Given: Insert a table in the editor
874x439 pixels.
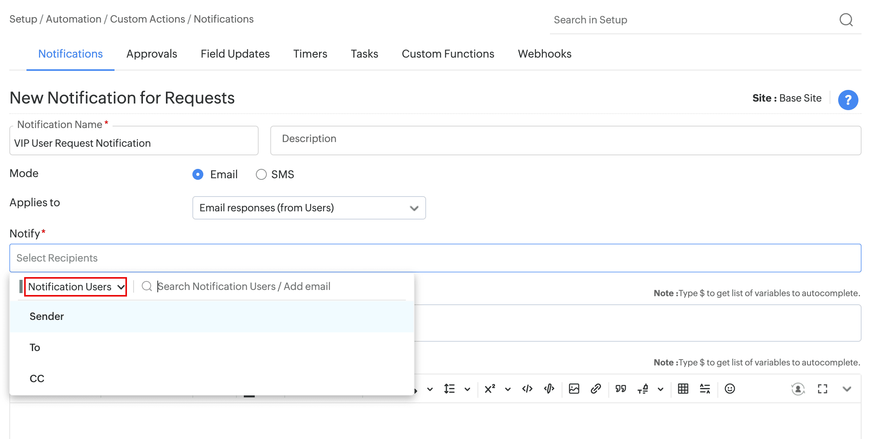Looking at the screenshot, I should (683, 389).
